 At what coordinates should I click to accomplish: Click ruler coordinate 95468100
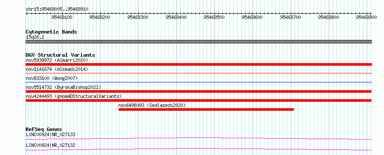[62, 17]
